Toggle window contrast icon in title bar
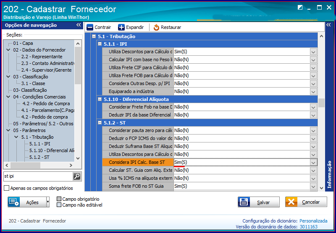The height and width of the screenshot is (233, 336). click(300, 8)
